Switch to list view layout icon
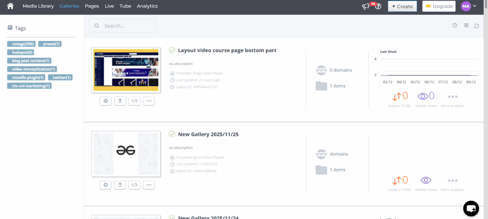The image size is (488, 219). 467,26
